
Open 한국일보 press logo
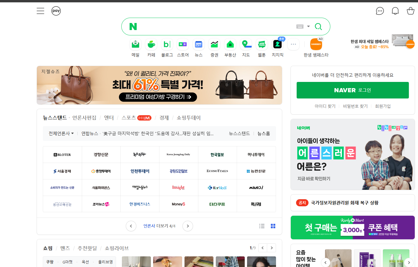point(217,155)
